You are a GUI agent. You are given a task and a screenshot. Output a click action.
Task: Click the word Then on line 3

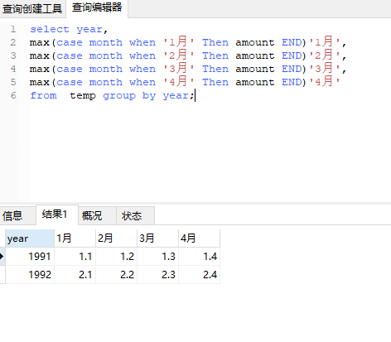coord(215,55)
